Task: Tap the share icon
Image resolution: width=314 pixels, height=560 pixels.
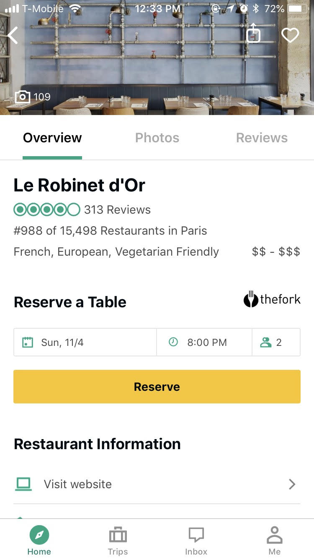Action: point(253,34)
